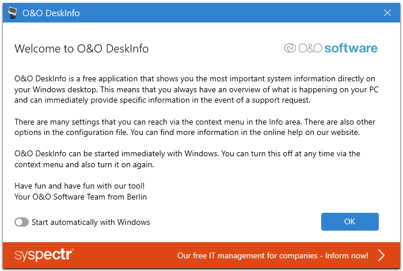Click the blue "software" word in logo
The height and width of the screenshot is (271, 403).
(351, 48)
